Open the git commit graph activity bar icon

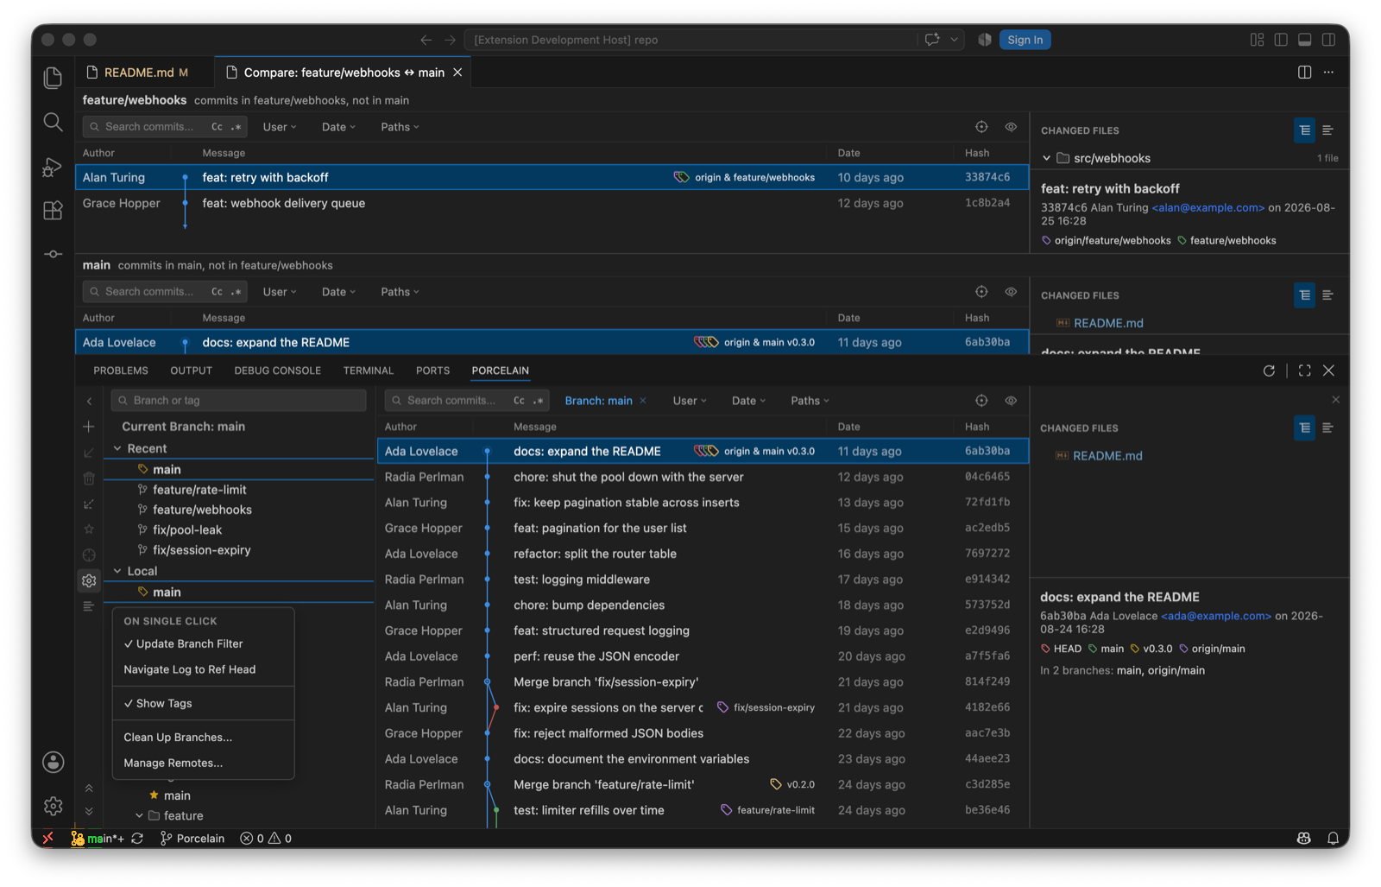[53, 254]
